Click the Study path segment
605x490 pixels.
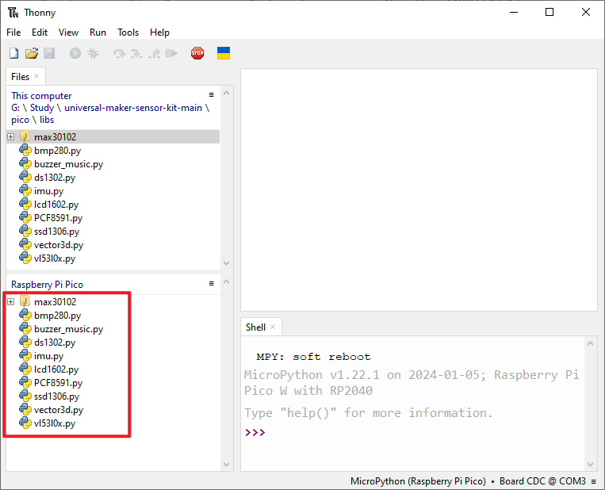[x=42, y=108]
